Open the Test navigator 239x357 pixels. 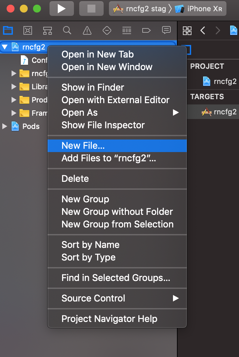coord(107,30)
